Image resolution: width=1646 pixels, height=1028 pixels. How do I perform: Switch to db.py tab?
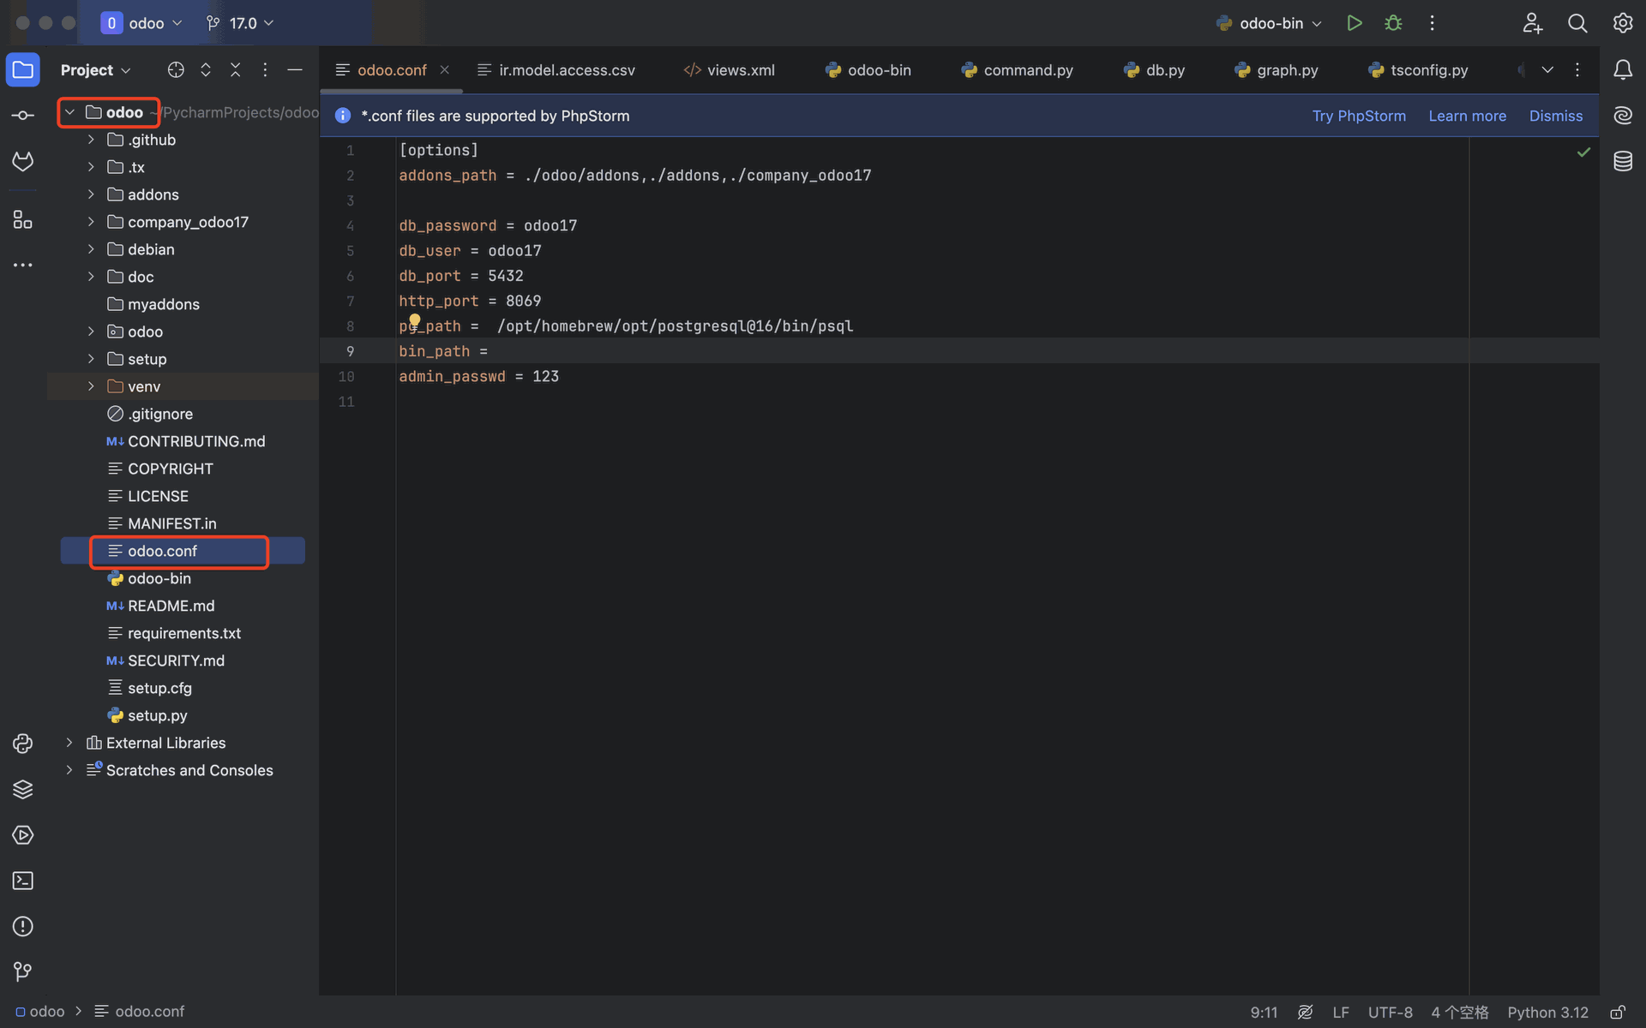[x=1154, y=70]
